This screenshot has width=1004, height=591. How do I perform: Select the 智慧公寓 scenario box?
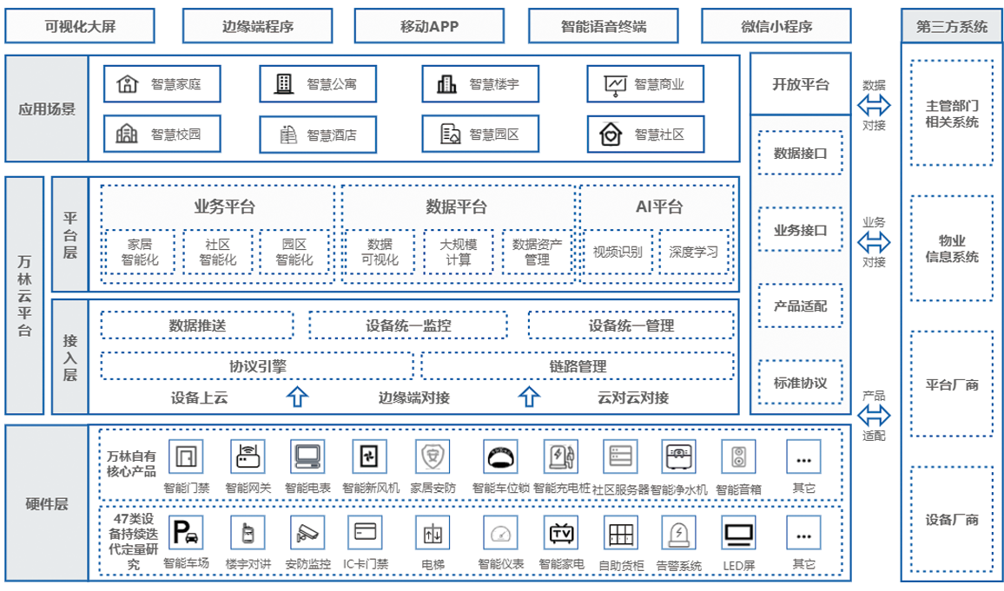318,84
